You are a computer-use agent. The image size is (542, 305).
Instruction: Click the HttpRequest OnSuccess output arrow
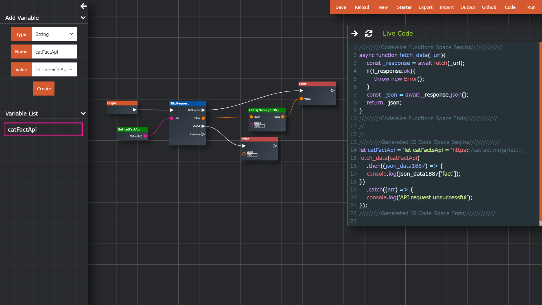click(203, 110)
